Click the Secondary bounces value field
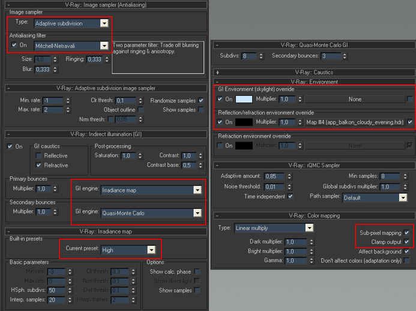The width and height of the screenshot is (416, 311). (x=331, y=56)
